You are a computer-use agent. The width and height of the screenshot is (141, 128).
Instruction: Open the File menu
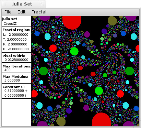(8, 12)
